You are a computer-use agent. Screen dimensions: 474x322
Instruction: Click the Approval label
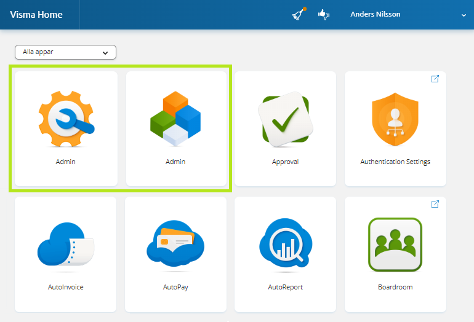(286, 162)
